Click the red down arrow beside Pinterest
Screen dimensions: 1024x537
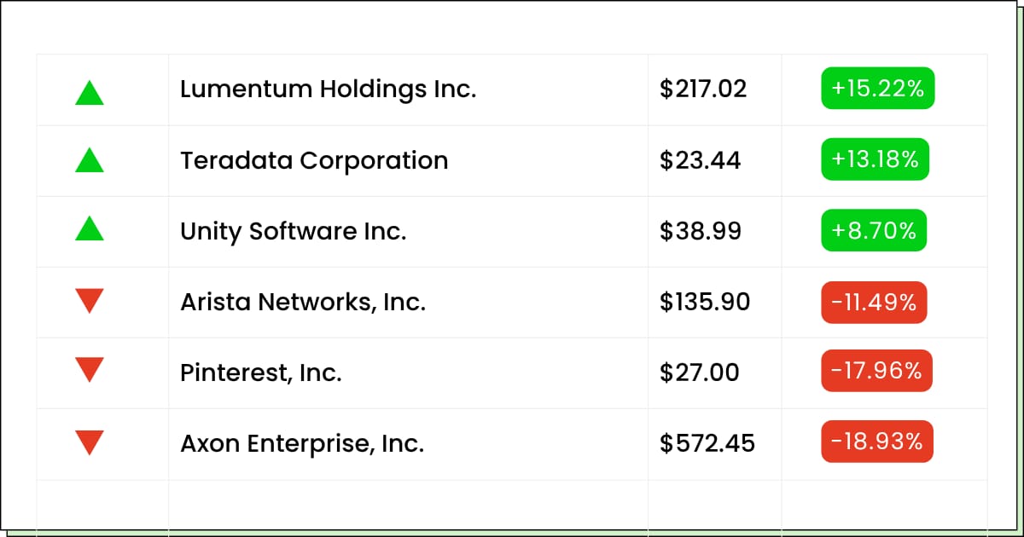90,369
